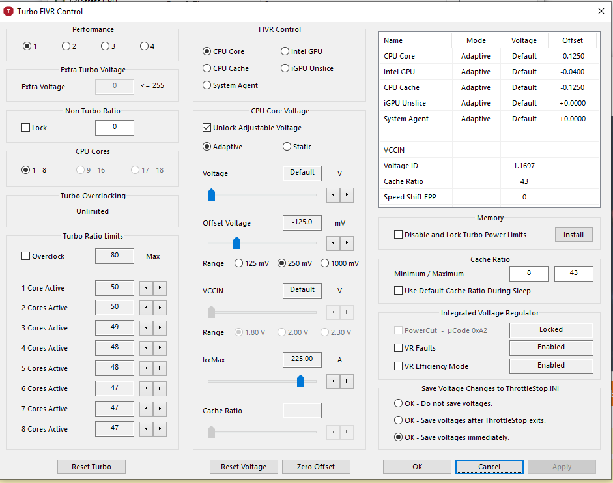Image resolution: width=613 pixels, height=483 pixels.
Task: Click the Offset Voltage slider handle
Action: (237, 243)
